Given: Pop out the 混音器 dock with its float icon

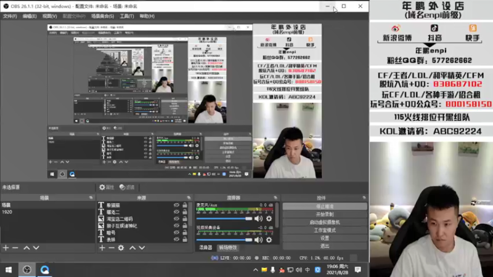Looking at the screenshot, I should click(x=275, y=198).
